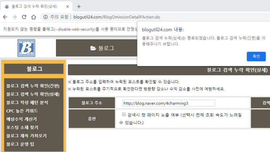
Task: Click the disable-web-security warning infobar text
Action: pos(70,29)
